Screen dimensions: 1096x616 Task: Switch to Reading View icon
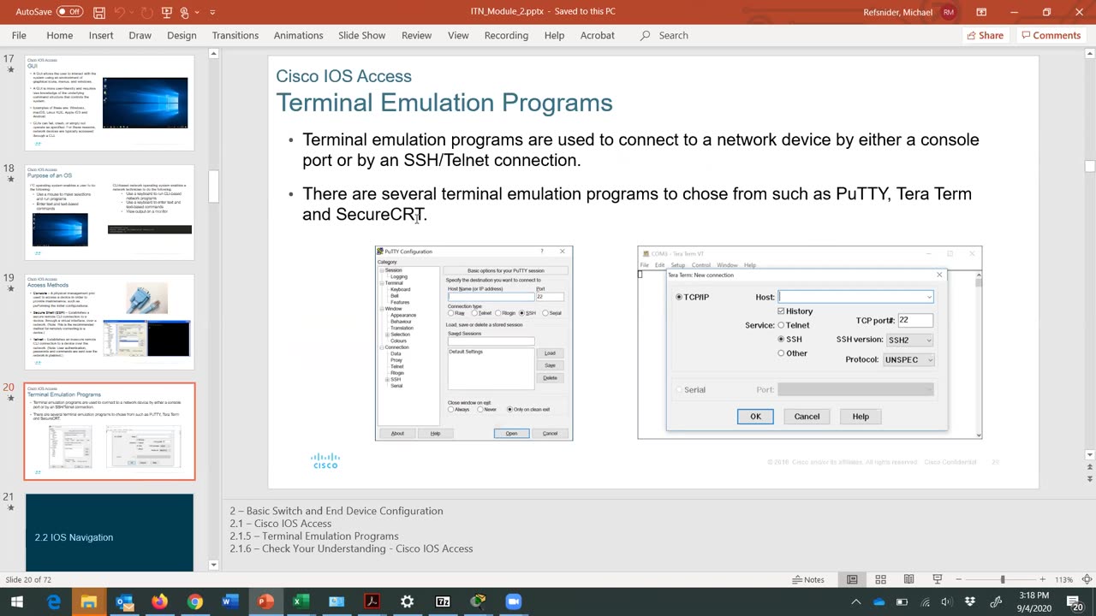(909, 579)
